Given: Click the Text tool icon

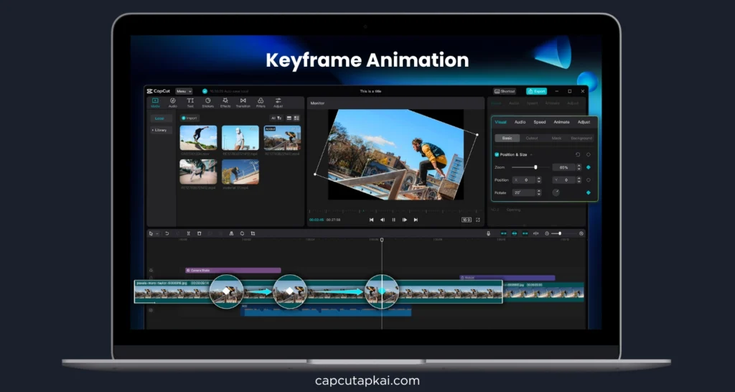Looking at the screenshot, I should click(x=190, y=102).
